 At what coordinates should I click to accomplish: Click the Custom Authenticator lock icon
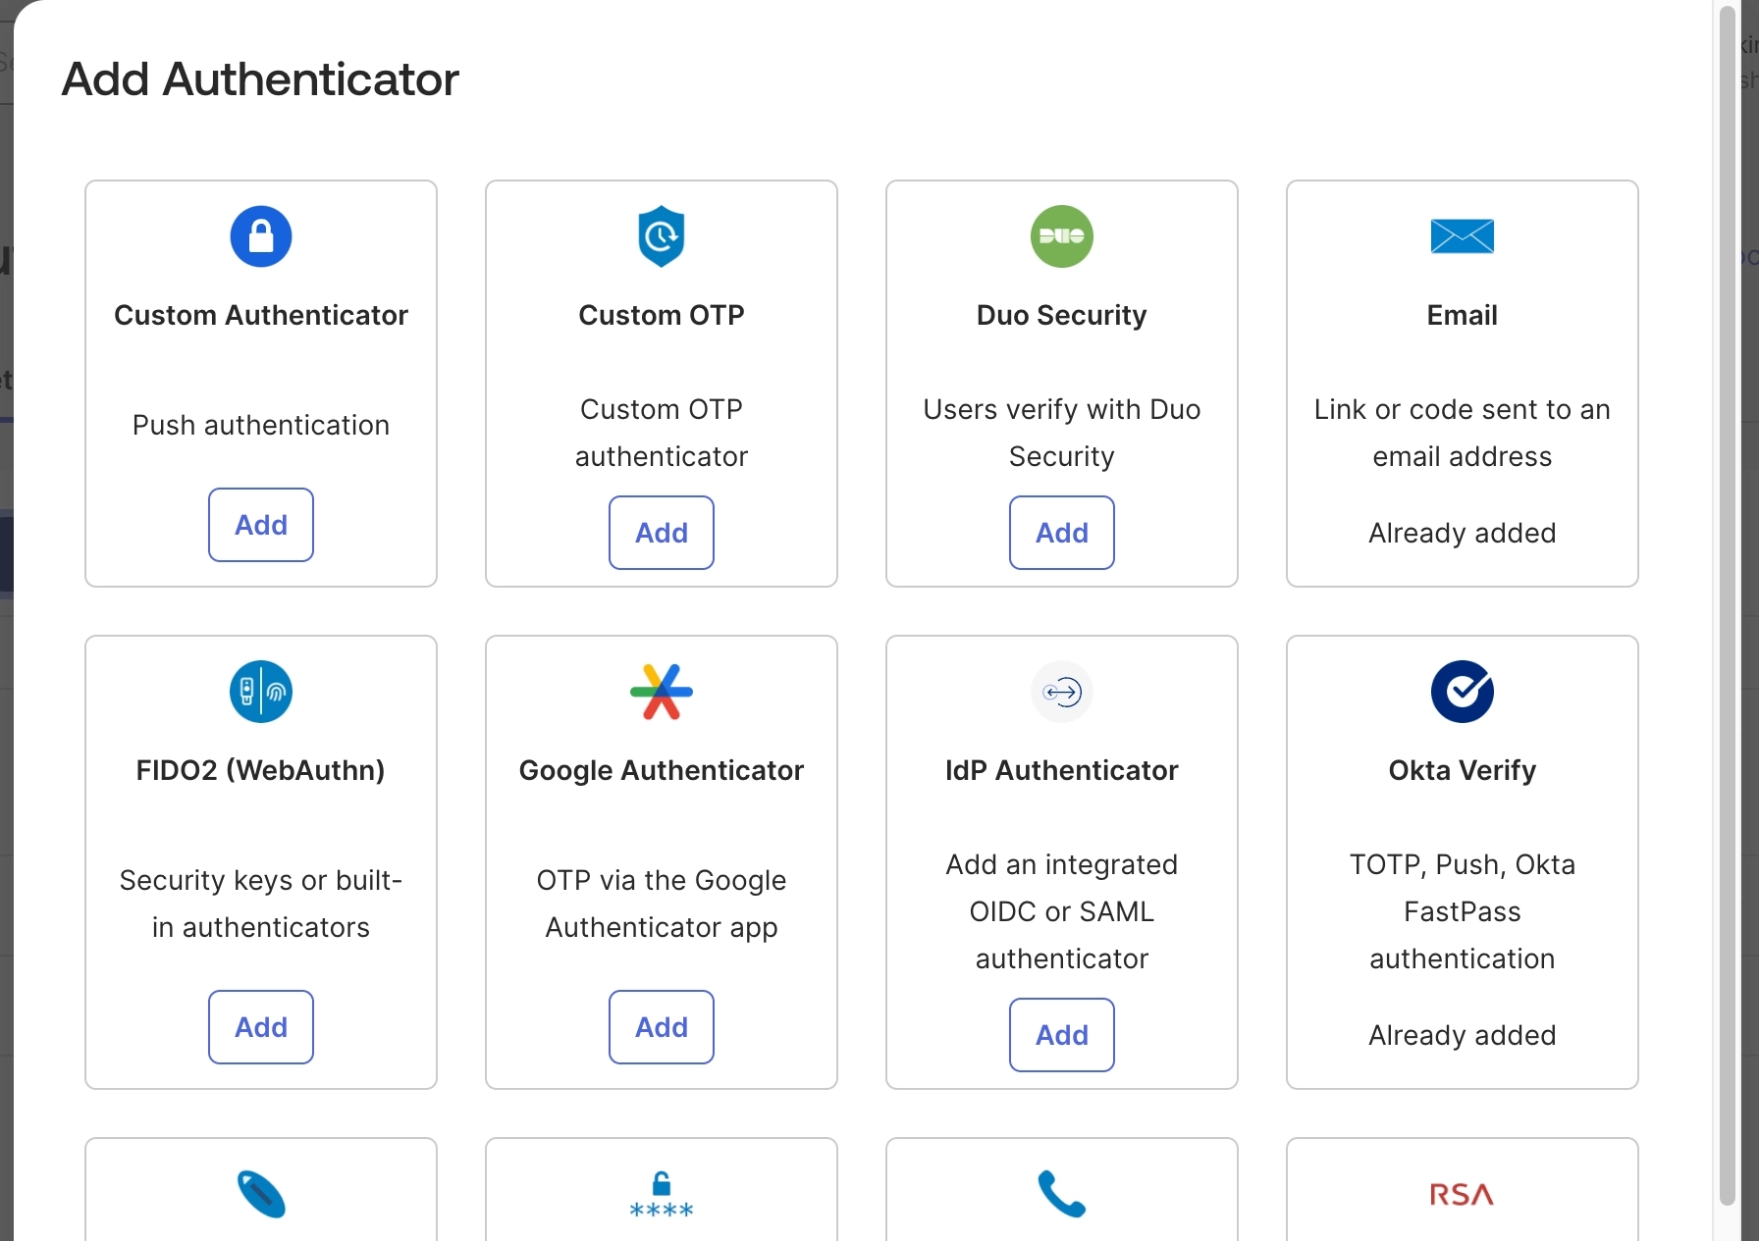[x=261, y=236]
